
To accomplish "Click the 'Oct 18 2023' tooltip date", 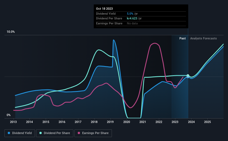I will pyautogui.click(x=104, y=9).
